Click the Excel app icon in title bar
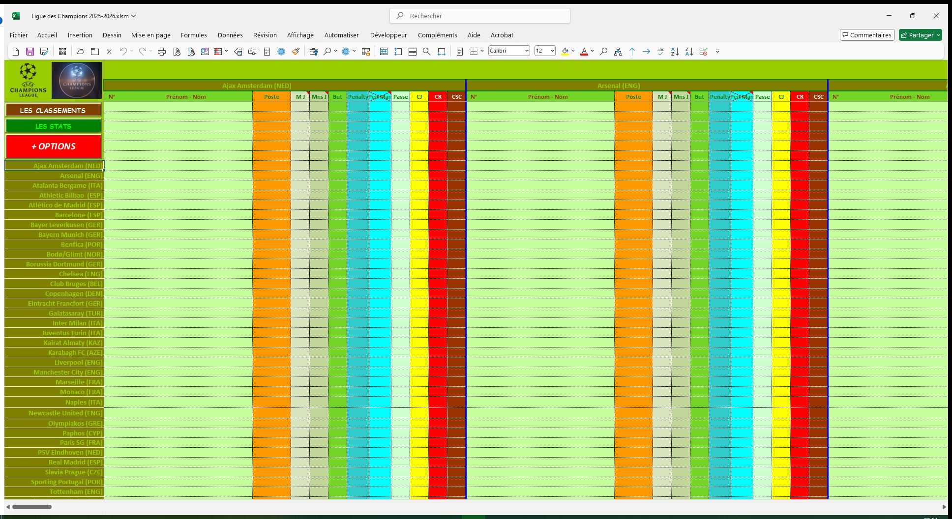This screenshot has height=519, width=952. (16, 16)
